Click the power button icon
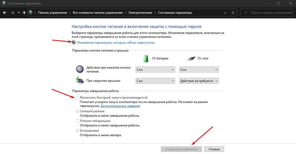Image resolution: width=296 pixels, height=154 pixels. (x=80, y=69)
